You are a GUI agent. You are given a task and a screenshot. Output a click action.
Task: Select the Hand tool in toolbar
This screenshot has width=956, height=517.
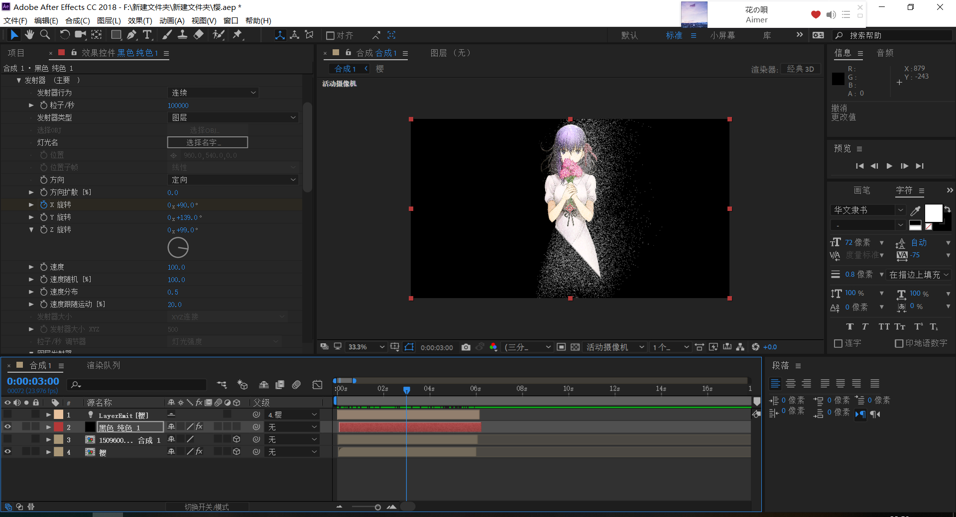pos(29,35)
